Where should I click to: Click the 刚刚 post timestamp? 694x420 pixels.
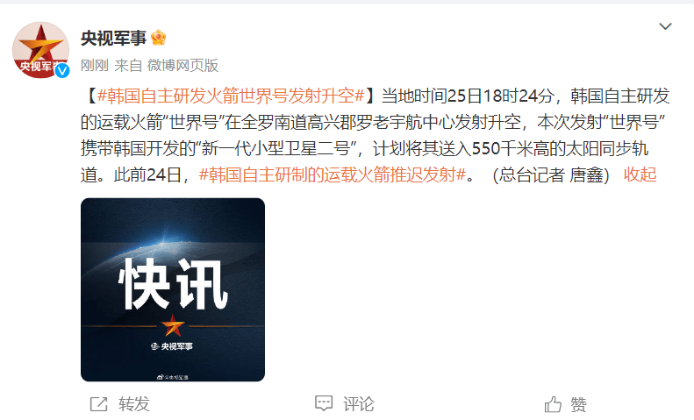pyautogui.click(x=94, y=66)
